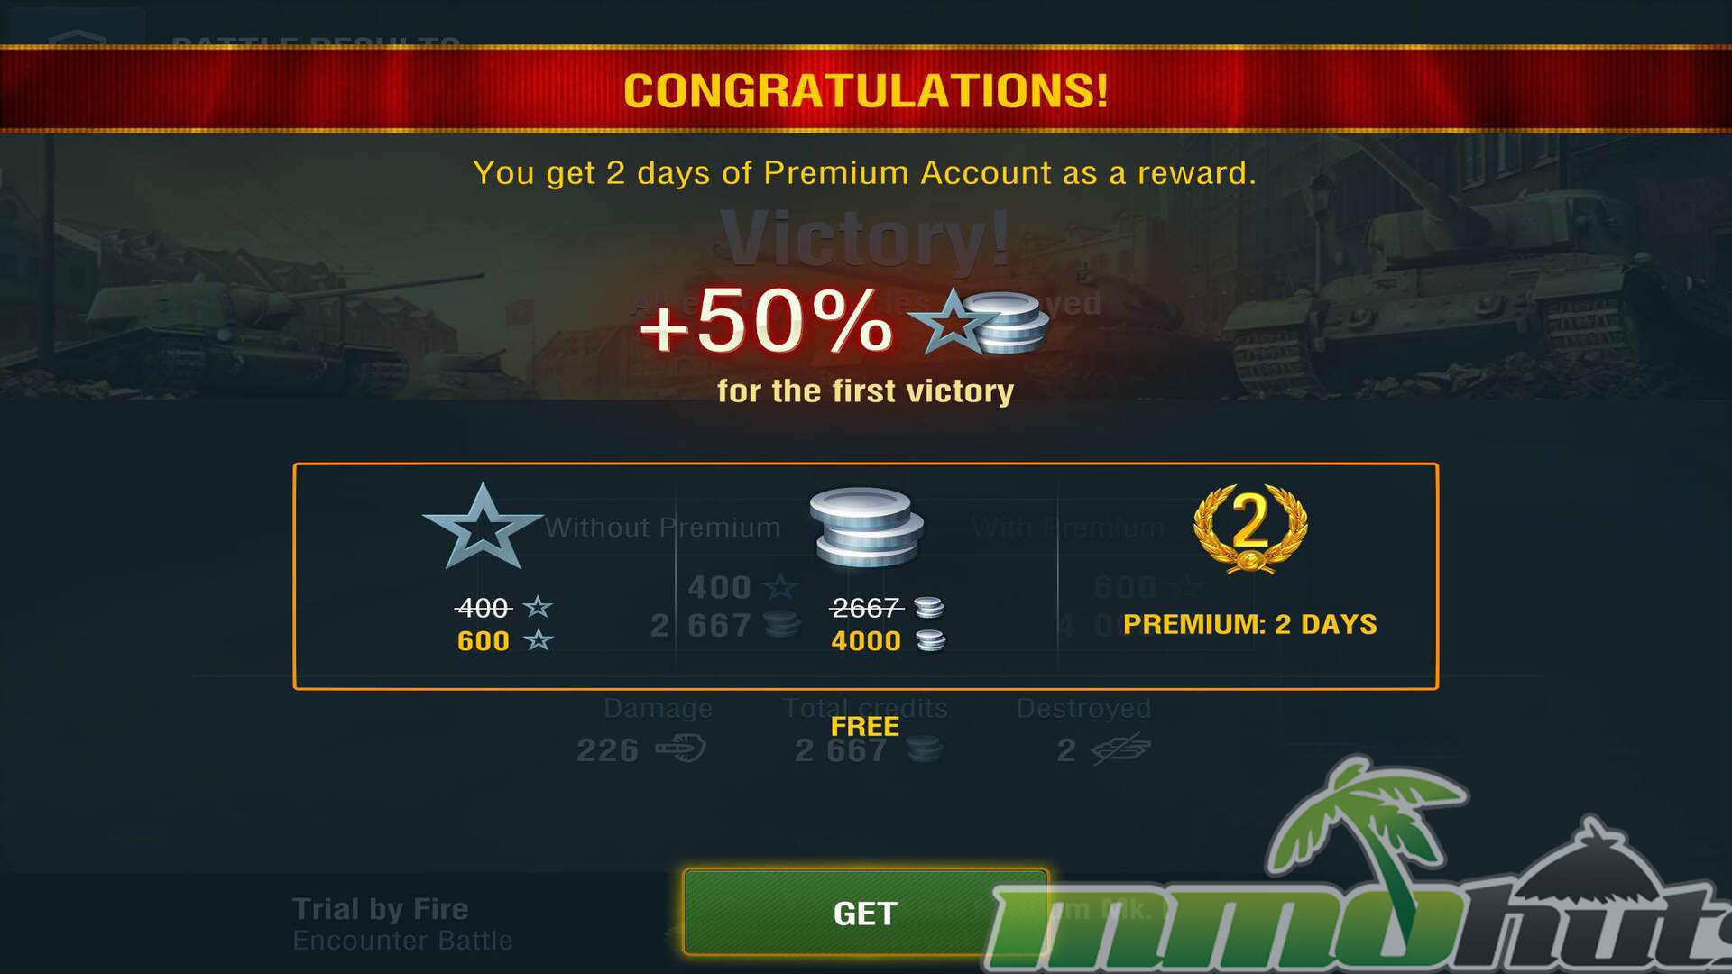Click the small coin icon beside 4000

pyautogui.click(x=930, y=641)
